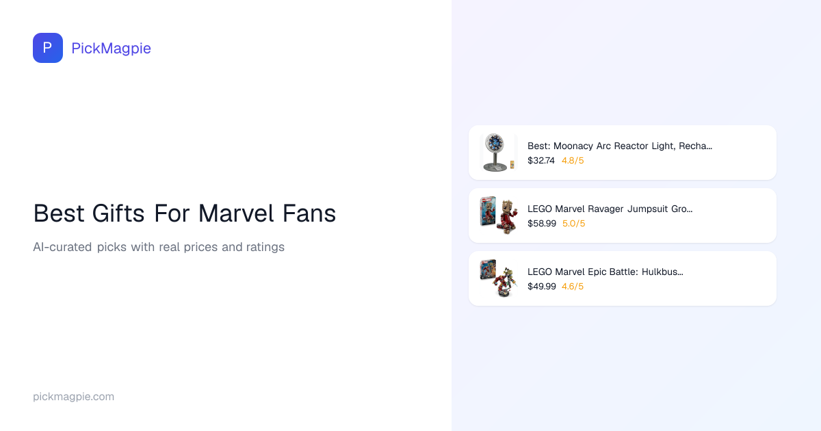Open the LEGO Marvel Ravager Jumpsuit title

coord(610,209)
